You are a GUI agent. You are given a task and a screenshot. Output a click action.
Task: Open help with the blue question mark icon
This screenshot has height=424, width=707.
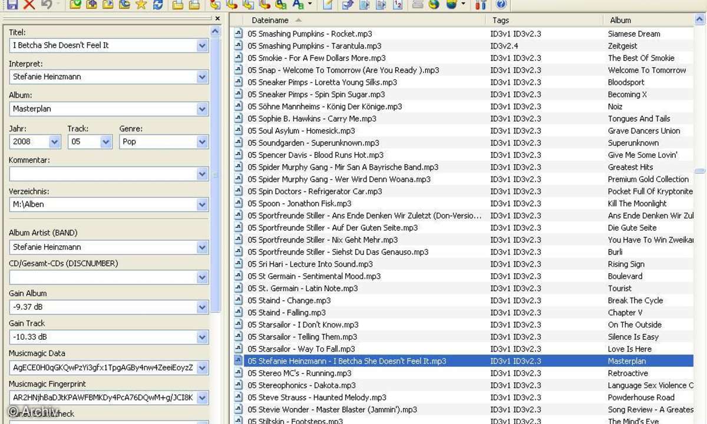501,5
